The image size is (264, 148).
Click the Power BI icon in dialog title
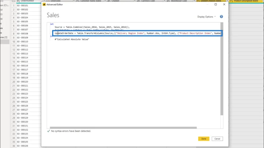point(44,4)
